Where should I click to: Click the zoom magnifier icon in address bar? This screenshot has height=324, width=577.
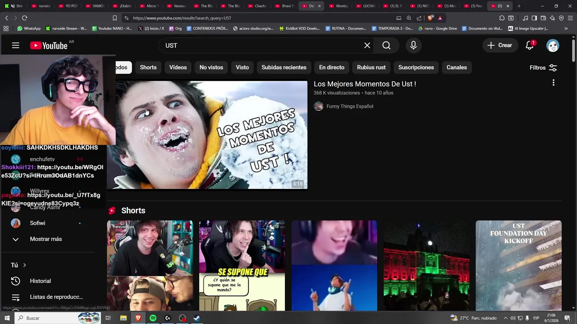(x=409, y=18)
